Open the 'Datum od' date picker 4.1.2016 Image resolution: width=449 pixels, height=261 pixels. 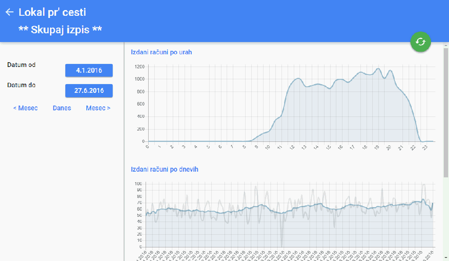coord(89,70)
